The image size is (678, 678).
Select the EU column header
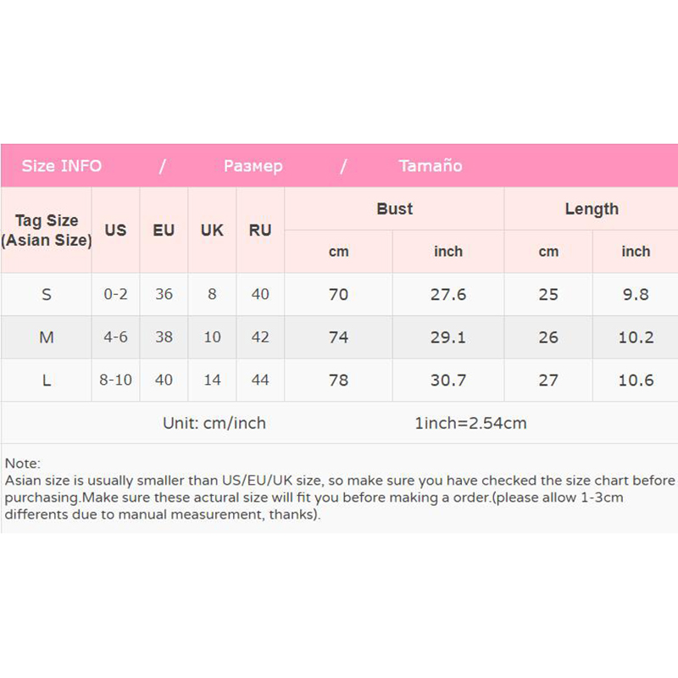coord(164,231)
